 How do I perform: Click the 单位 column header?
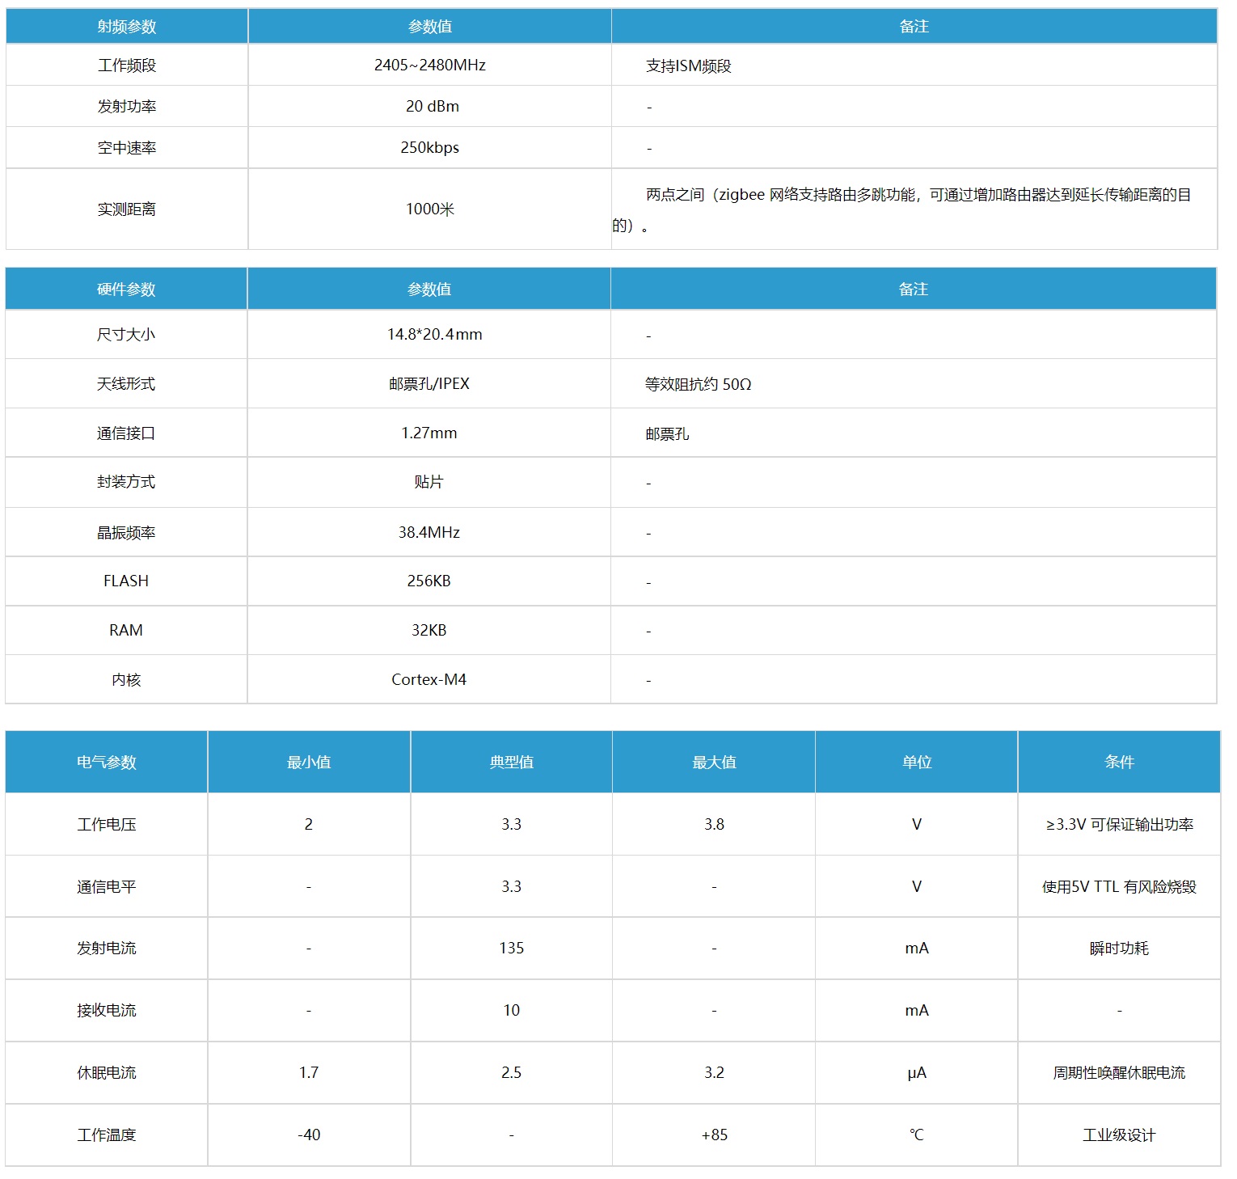(x=917, y=763)
